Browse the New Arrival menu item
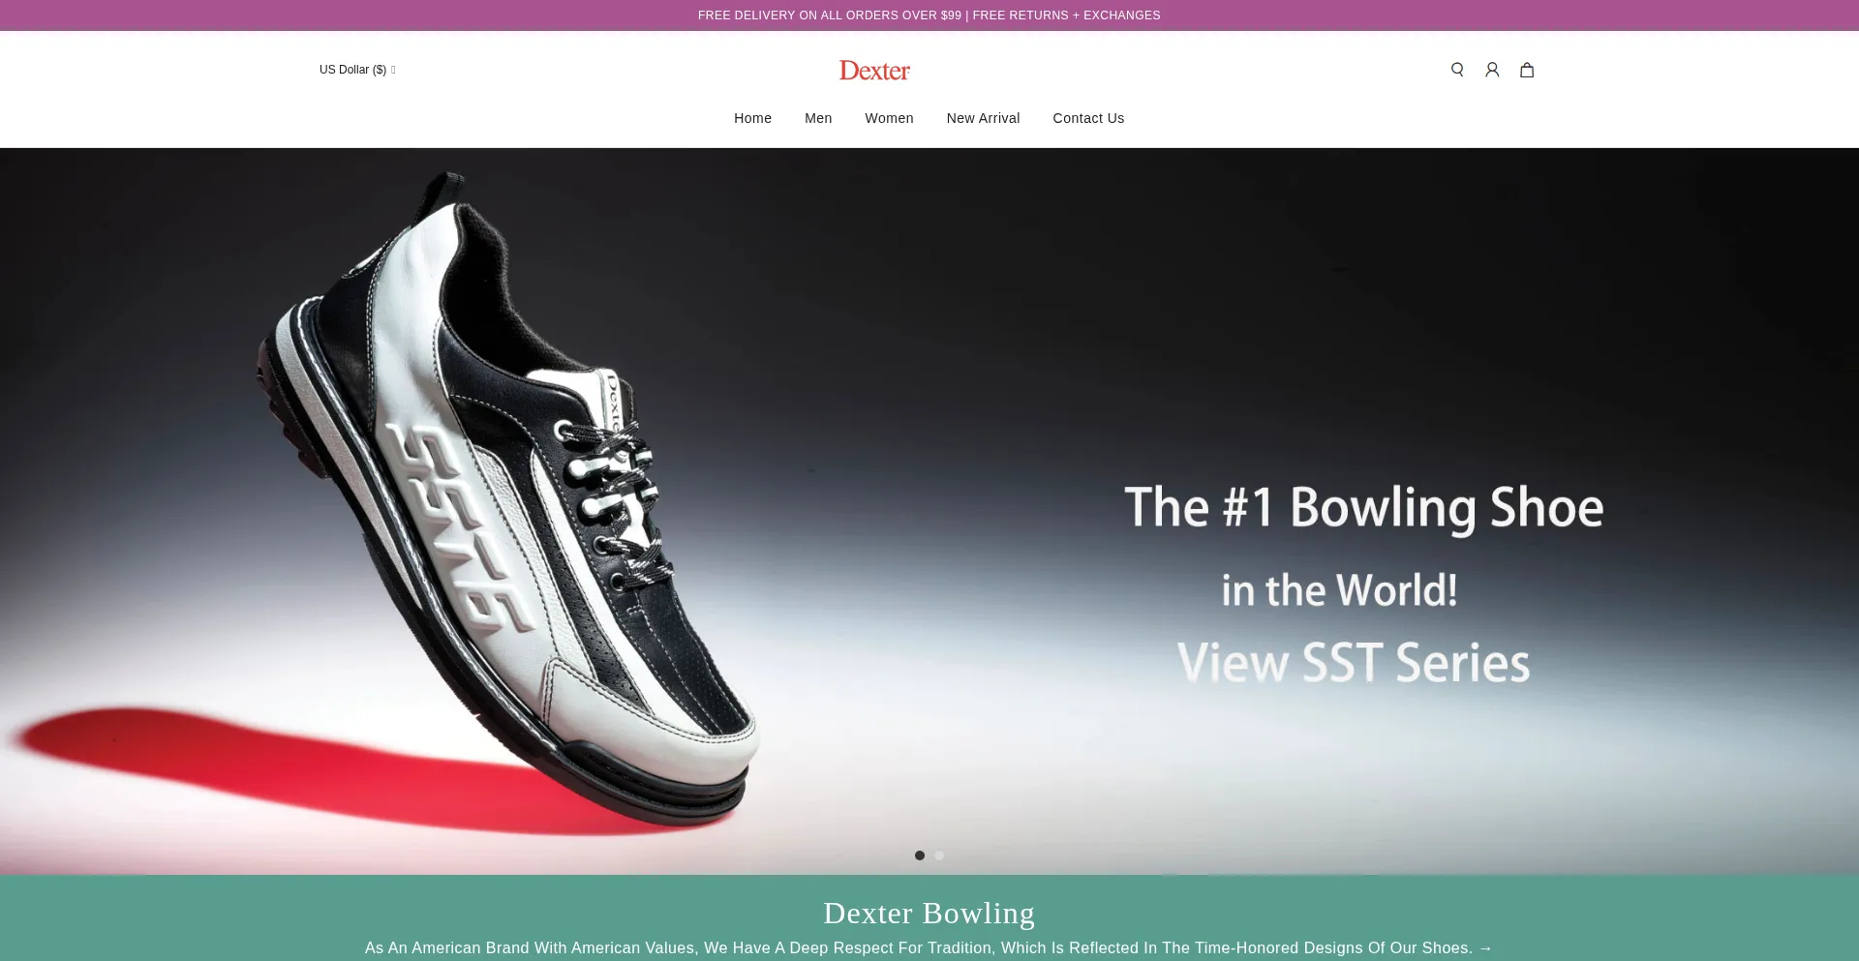The height and width of the screenshot is (961, 1859). (x=983, y=118)
